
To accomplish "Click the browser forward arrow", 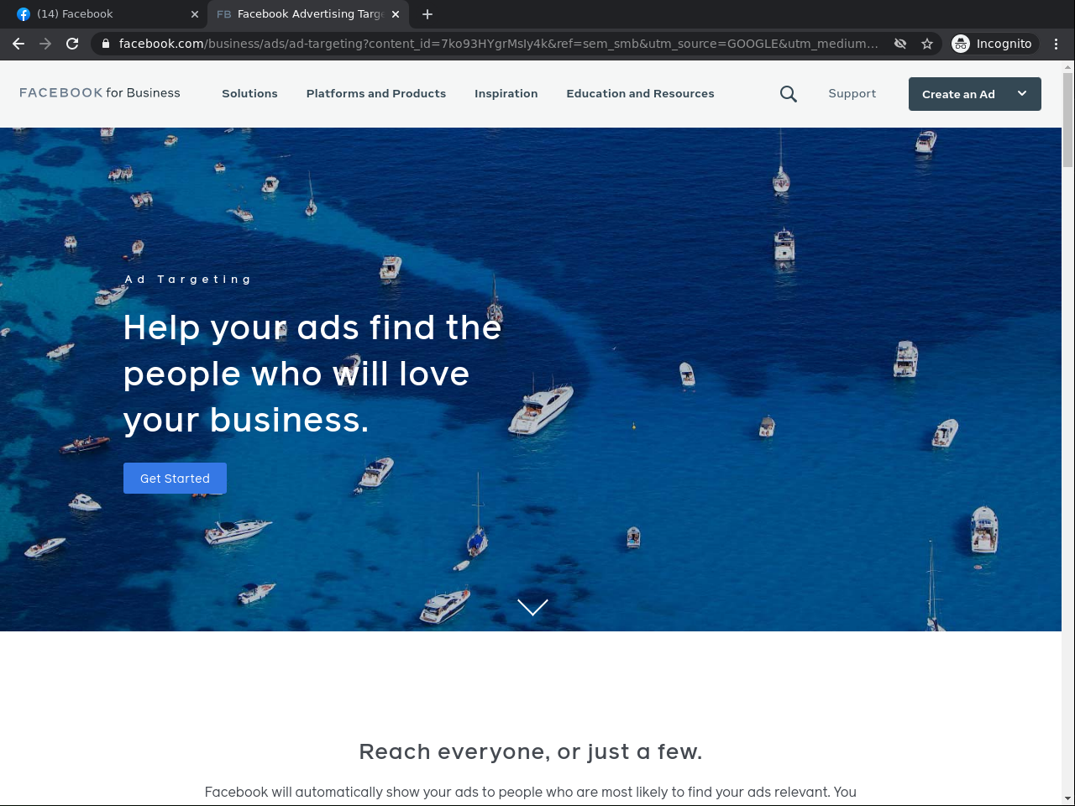I will tap(45, 44).
